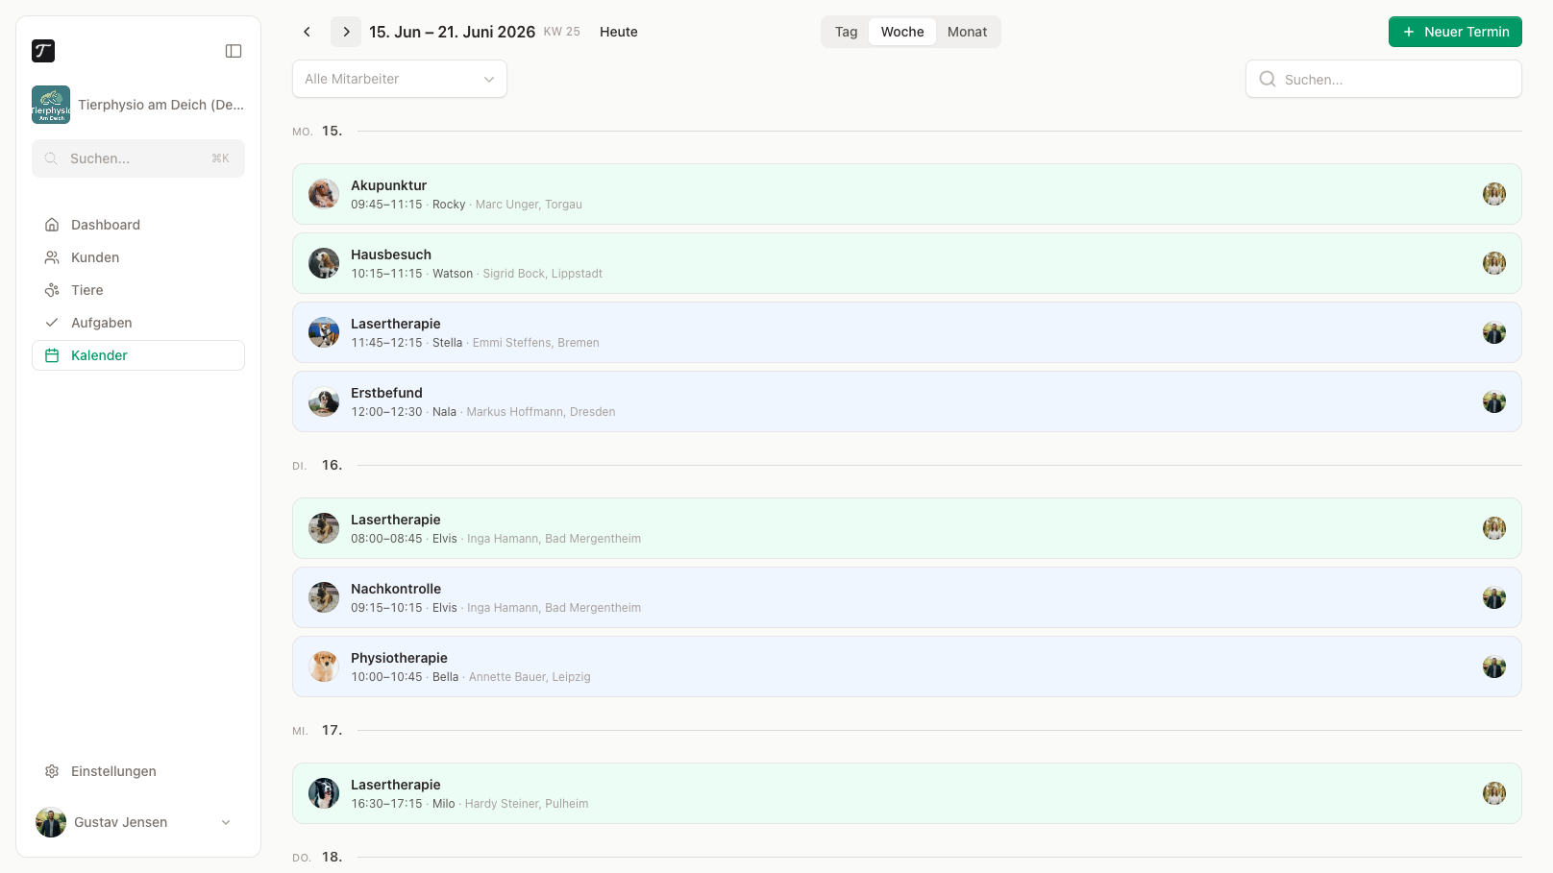Open the Dashboard home icon

pyautogui.click(x=52, y=225)
